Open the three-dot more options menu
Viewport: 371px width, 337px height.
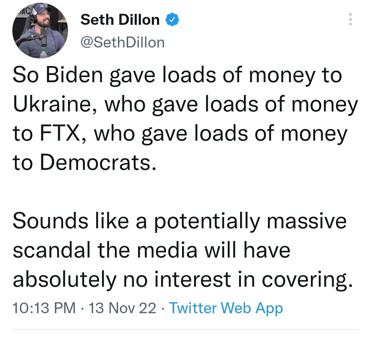(350, 20)
